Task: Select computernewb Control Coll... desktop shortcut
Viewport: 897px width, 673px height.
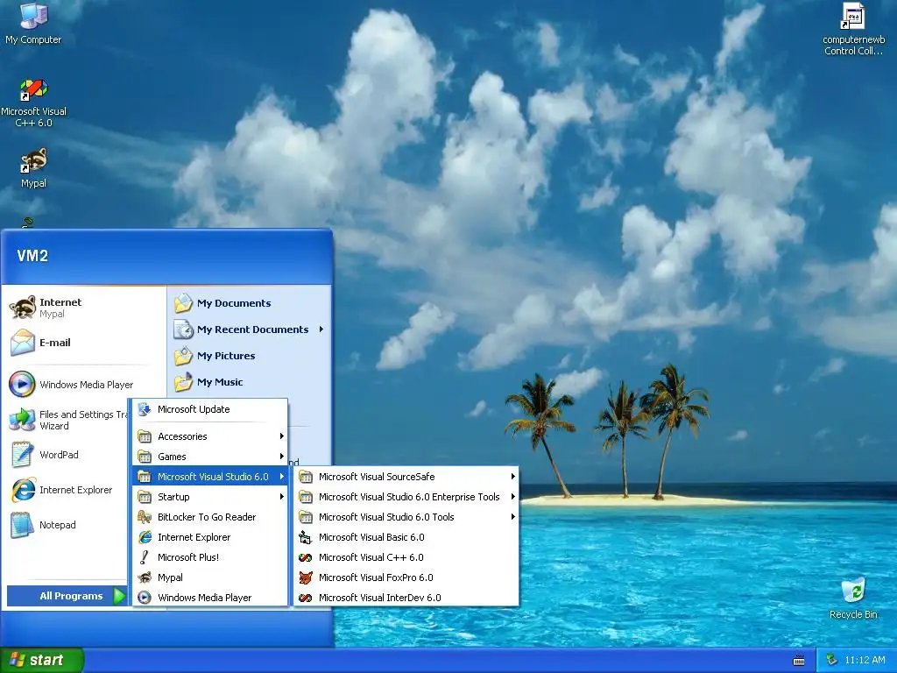Action: 853,29
